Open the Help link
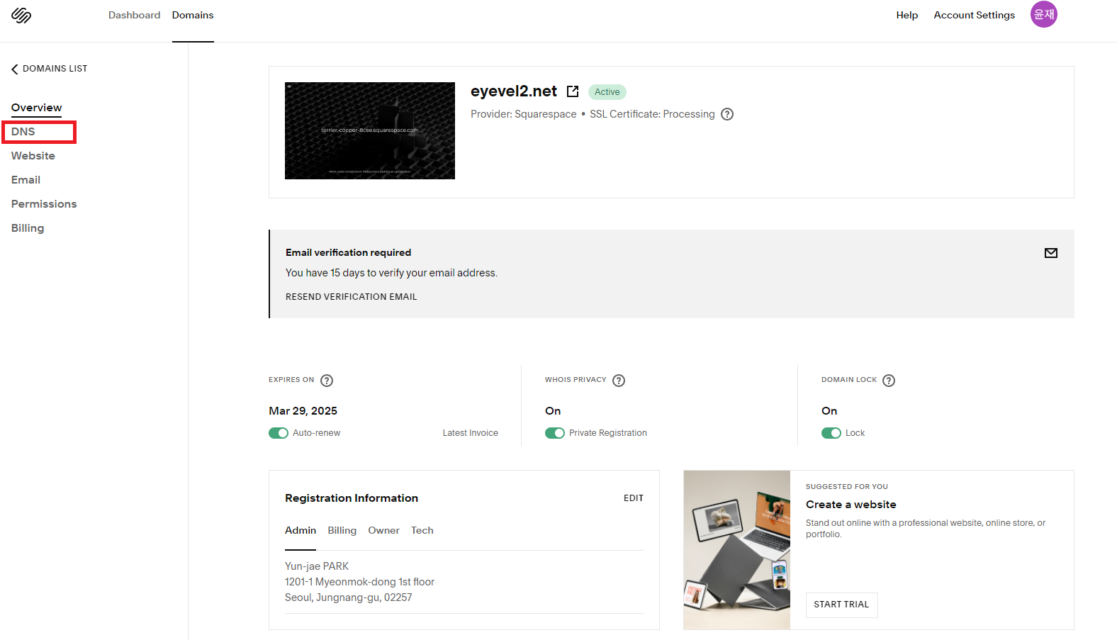This screenshot has height=640, width=1117. point(907,15)
